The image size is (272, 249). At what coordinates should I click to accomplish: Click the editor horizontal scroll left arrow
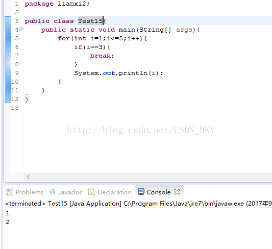click(28, 177)
